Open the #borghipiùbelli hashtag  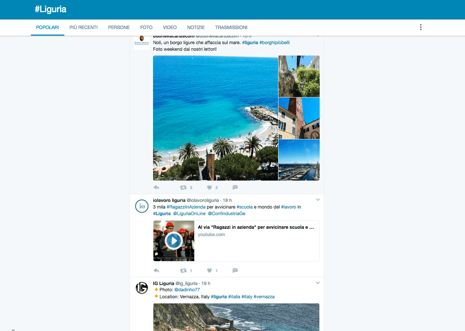pos(274,43)
